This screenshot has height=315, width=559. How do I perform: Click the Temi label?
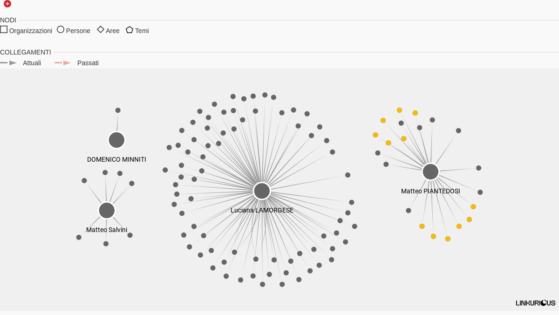point(142,31)
